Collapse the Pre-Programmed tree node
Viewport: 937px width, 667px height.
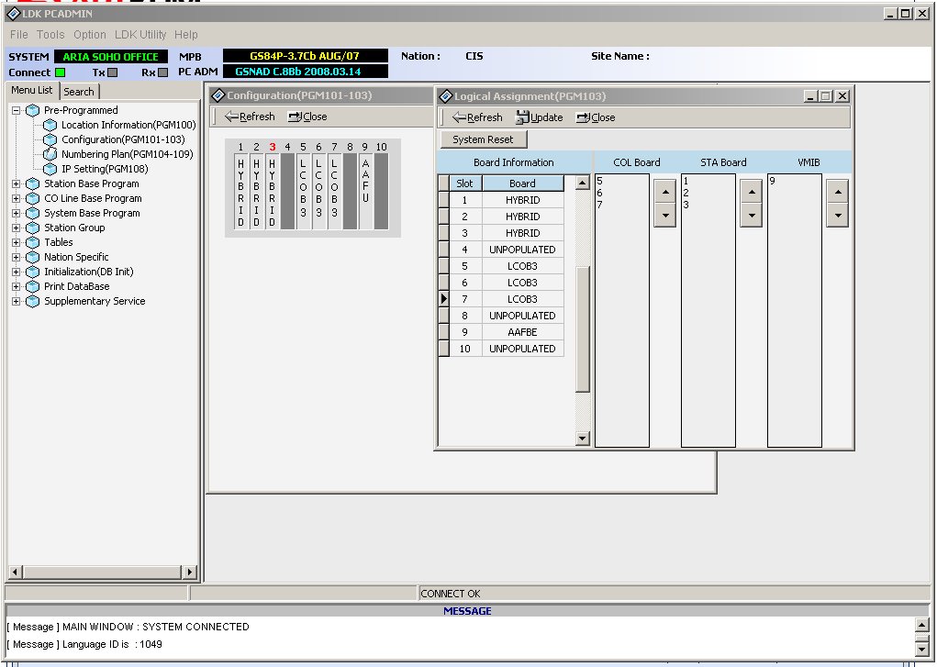click(17, 111)
